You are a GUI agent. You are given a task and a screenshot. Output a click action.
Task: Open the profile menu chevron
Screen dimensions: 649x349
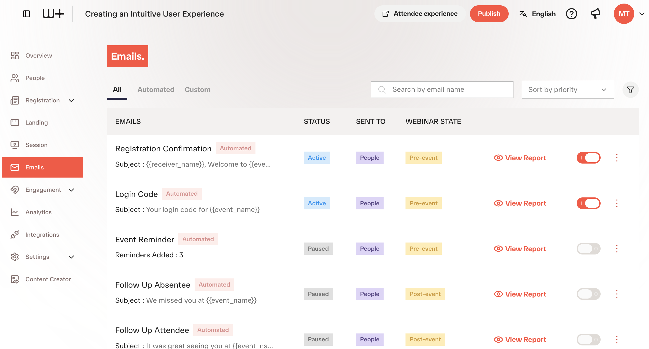[x=642, y=14]
